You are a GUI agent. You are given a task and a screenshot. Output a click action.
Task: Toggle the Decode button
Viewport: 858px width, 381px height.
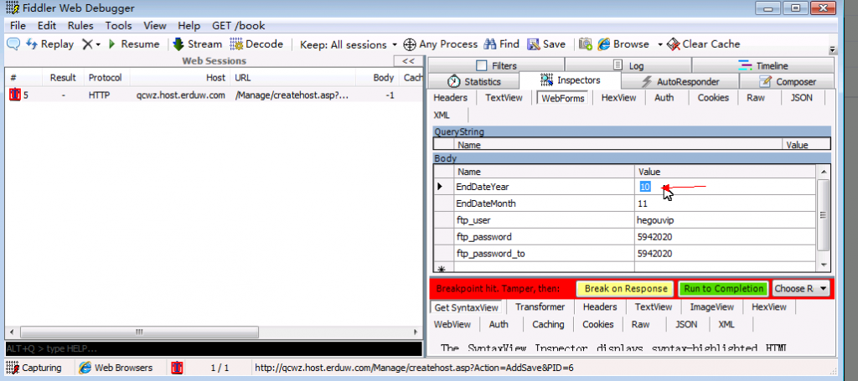pos(256,44)
